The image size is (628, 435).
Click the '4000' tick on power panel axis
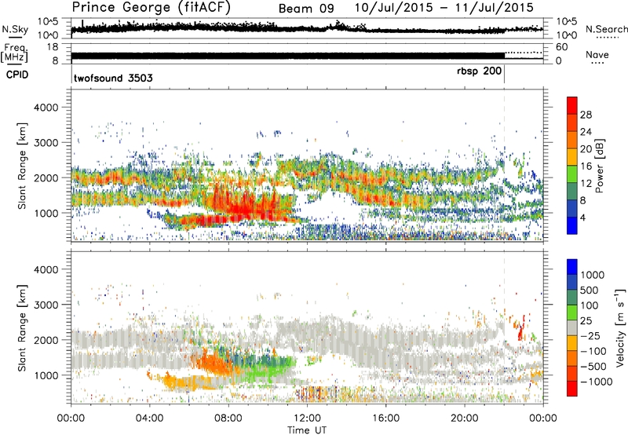pyautogui.click(x=46, y=108)
